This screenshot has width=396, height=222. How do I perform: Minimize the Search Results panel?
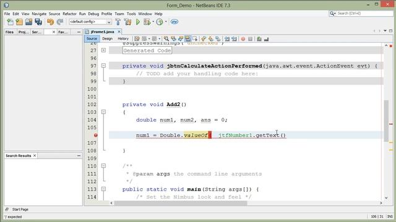[79, 156]
